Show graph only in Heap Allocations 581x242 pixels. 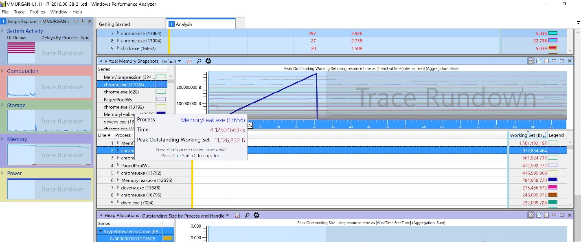click(x=539, y=215)
